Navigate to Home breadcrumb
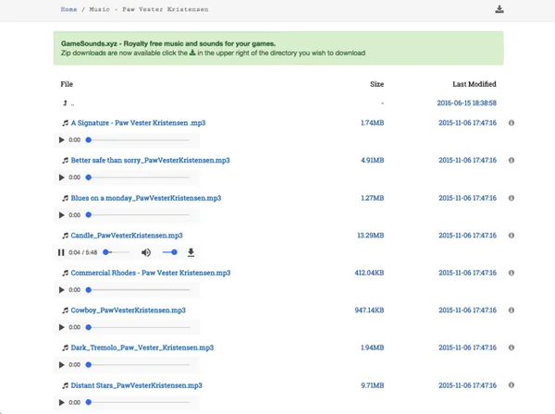Image resolution: width=555 pixels, height=414 pixels. tap(68, 9)
